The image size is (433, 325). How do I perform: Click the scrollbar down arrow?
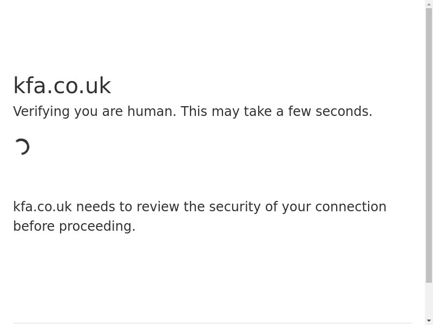[429, 321]
